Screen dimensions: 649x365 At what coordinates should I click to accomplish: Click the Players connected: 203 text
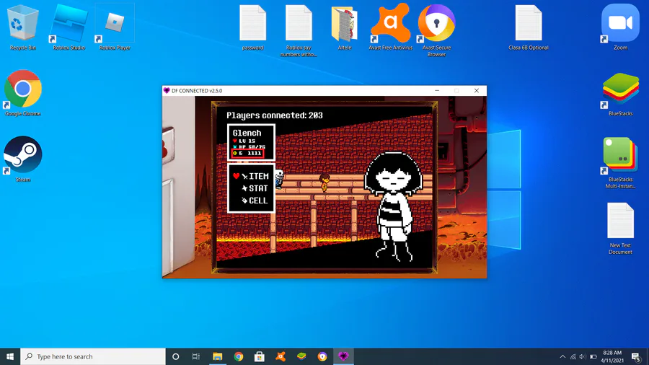point(275,115)
